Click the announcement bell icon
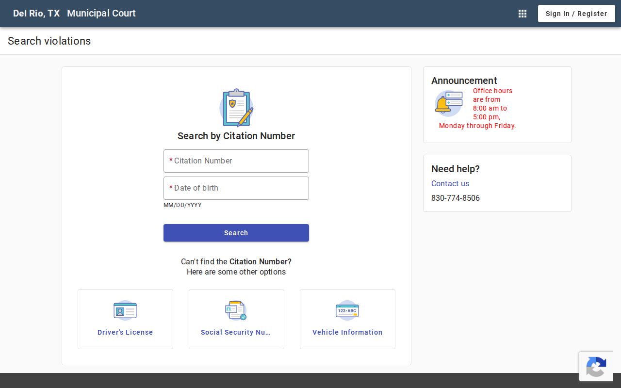Viewport: 621px width, 388px height. pos(449,103)
